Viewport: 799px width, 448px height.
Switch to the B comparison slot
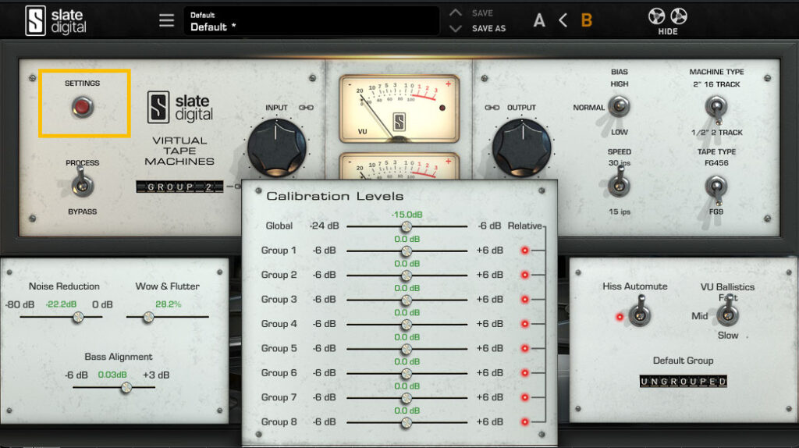(x=587, y=20)
